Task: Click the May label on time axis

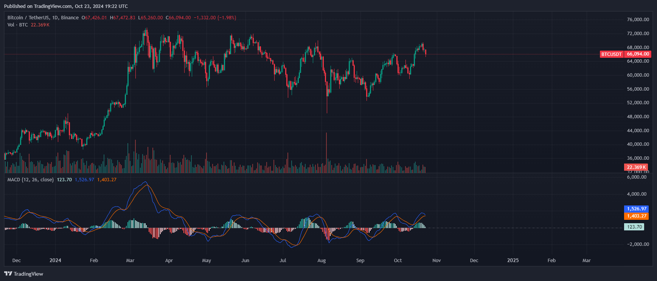Action: point(207,261)
